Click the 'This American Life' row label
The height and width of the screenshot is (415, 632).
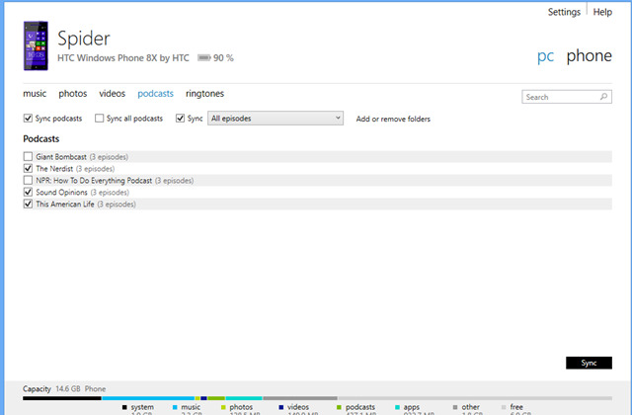coord(65,205)
